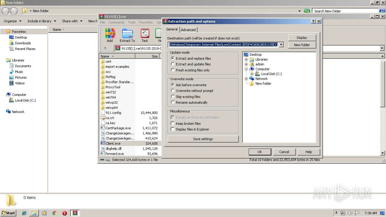Click the Test toolbar icon in WinRAR
The height and width of the screenshot is (217, 386).
[x=145, y=35]
